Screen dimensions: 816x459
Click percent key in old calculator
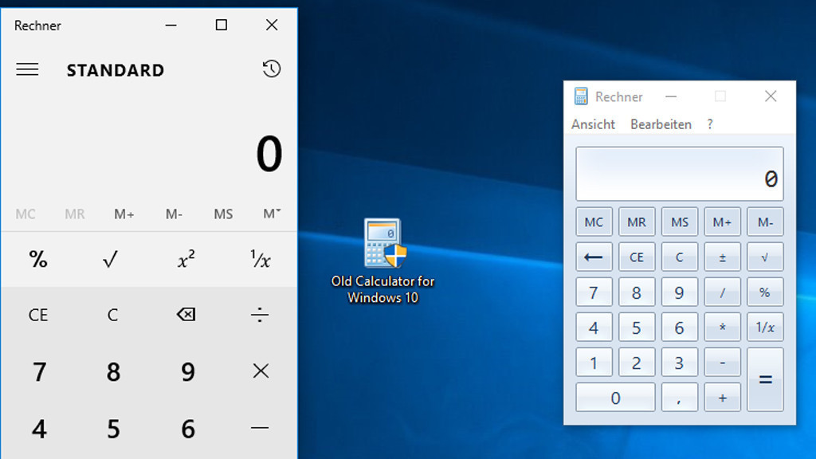coord(764,292)
